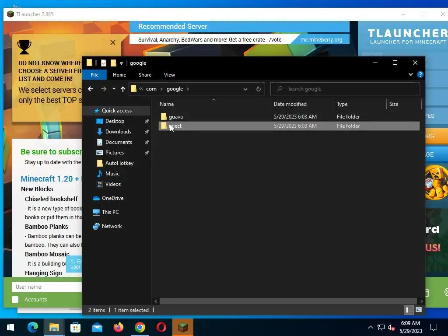Open Google Chrome from taskbar
448x336 pixels.
pyautogui.click(x=140, y=327)
